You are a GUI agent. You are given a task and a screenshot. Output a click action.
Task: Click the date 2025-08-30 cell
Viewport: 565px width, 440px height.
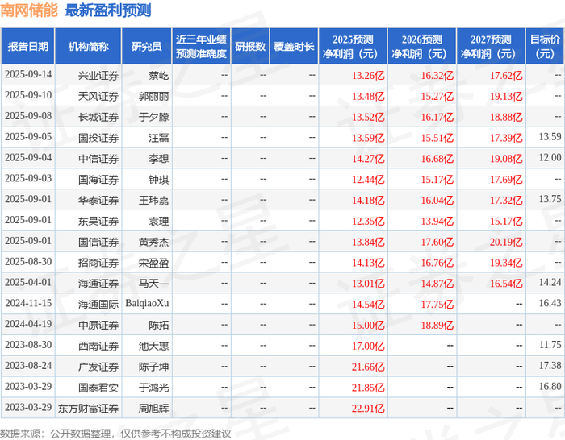[28, 262]
